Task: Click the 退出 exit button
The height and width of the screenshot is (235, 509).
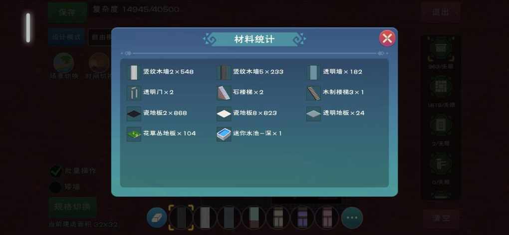Action: coord(441,12)
